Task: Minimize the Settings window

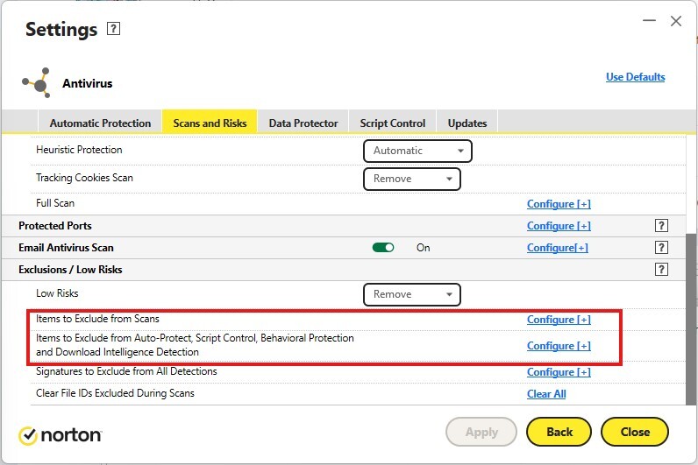Action: [649, 20]
